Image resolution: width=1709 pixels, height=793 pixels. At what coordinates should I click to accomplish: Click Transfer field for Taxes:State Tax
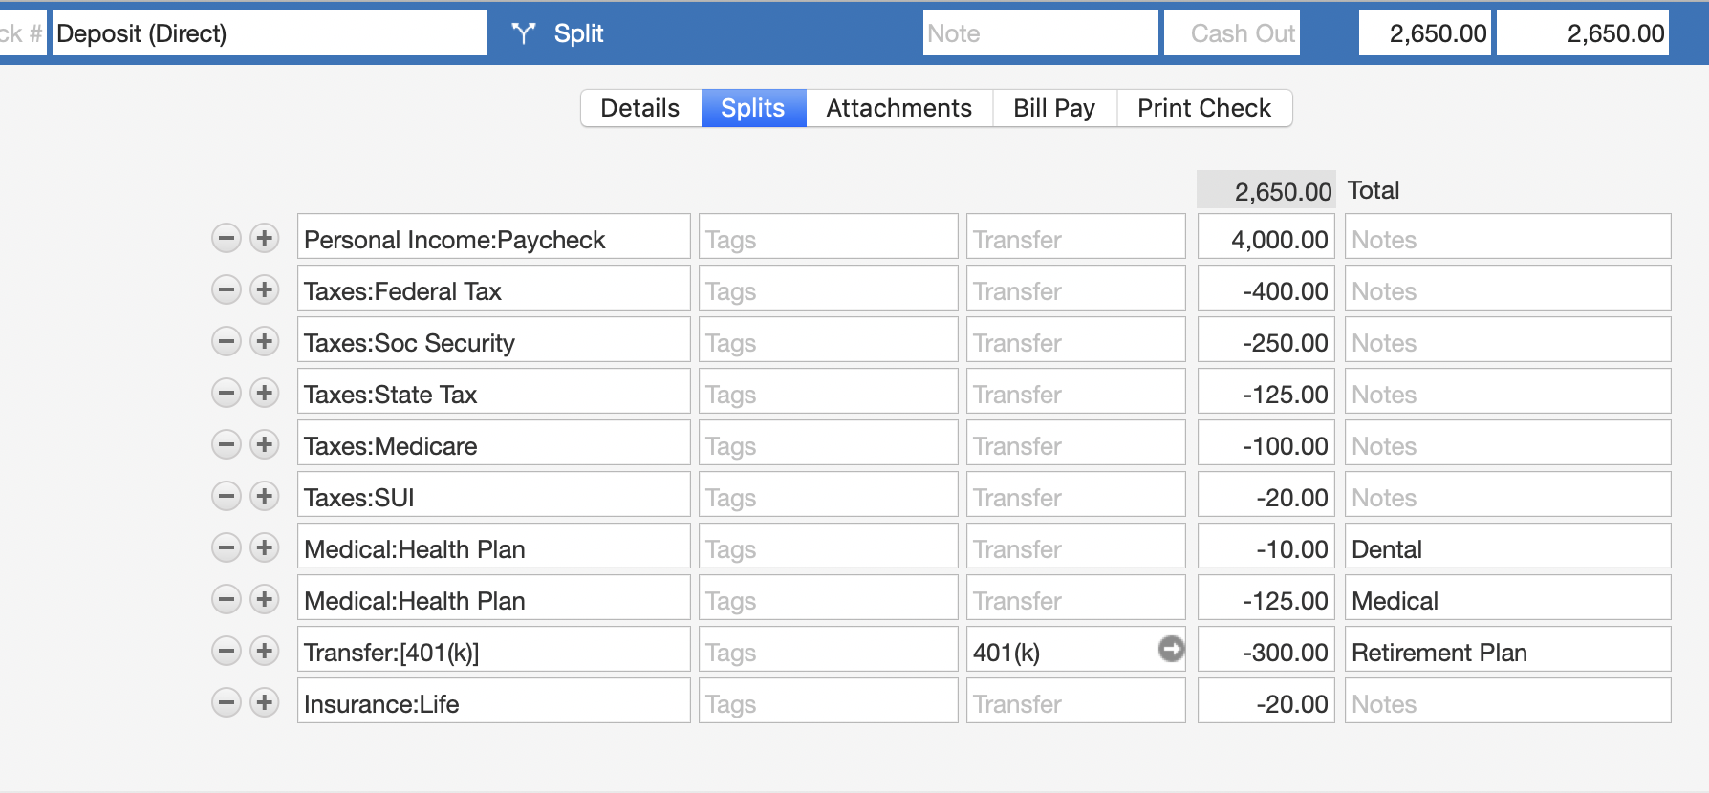(x=1075, y=391)
